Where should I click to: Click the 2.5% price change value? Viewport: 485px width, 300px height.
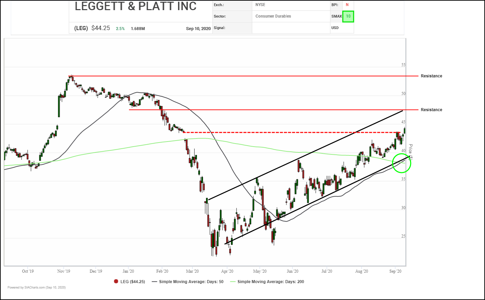coord(120,29)
